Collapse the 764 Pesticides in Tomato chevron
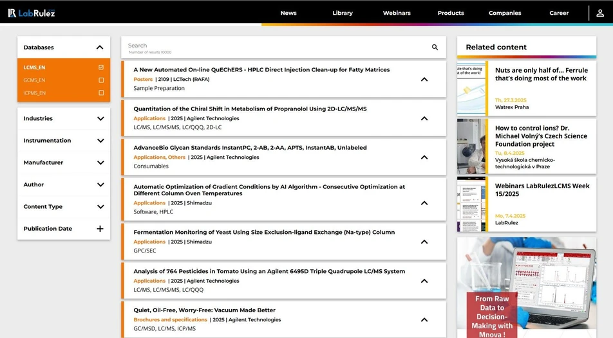Viewport: 613px width, 338px height. pos(424,281)
